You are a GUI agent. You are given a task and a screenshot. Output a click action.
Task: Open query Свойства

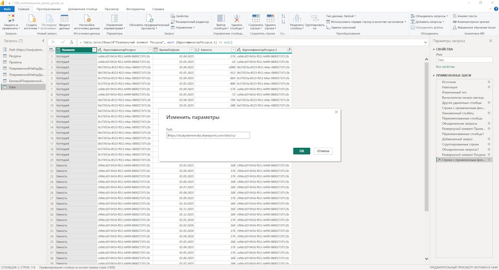[180, 16]
